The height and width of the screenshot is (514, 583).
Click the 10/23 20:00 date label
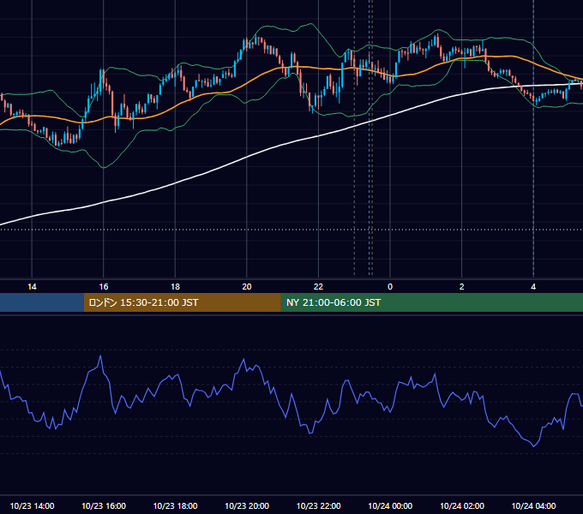[247, 505]
